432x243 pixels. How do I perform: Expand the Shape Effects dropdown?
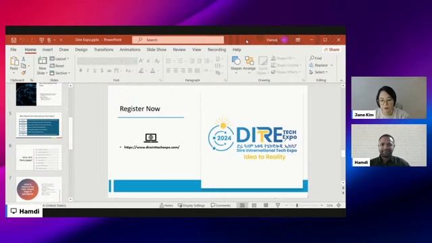coord(286,72)
